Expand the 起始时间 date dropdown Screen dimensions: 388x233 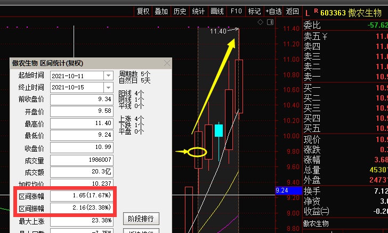[x=108, y=76]
